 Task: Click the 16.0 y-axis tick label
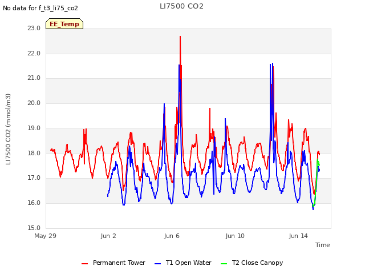34,203
